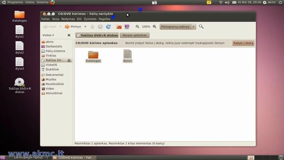
Task: Click the search magnifier icon in toolbar
Action: coord(201,27)
